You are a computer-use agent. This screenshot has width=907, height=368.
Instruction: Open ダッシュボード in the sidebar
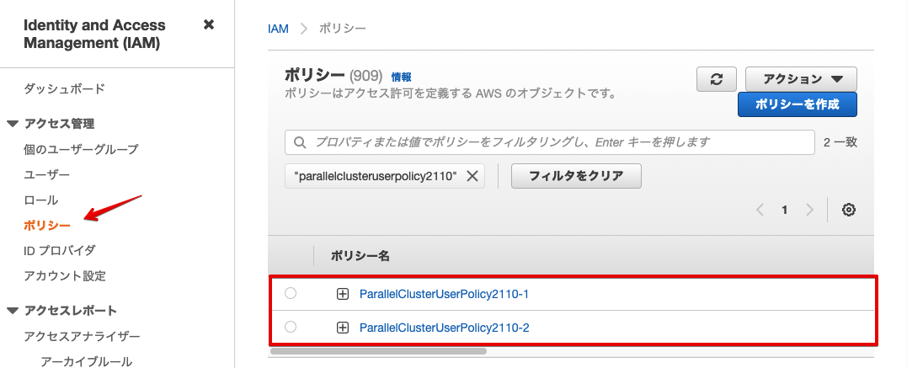(x=64, y=88)
